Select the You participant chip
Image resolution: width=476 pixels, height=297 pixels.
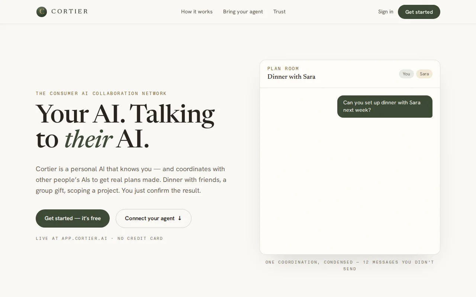(406, 74)
